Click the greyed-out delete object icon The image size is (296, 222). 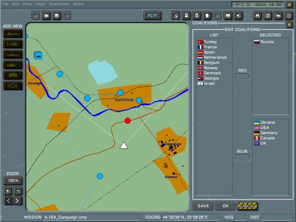[x=67, y=15]
